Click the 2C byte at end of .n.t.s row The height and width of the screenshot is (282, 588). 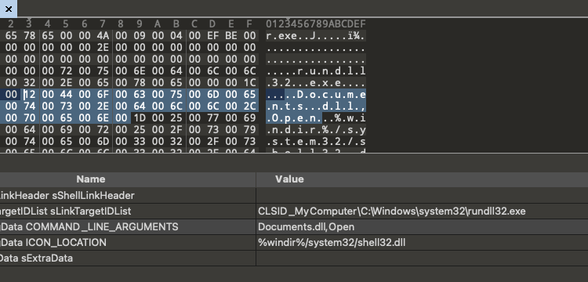(249, 106)
